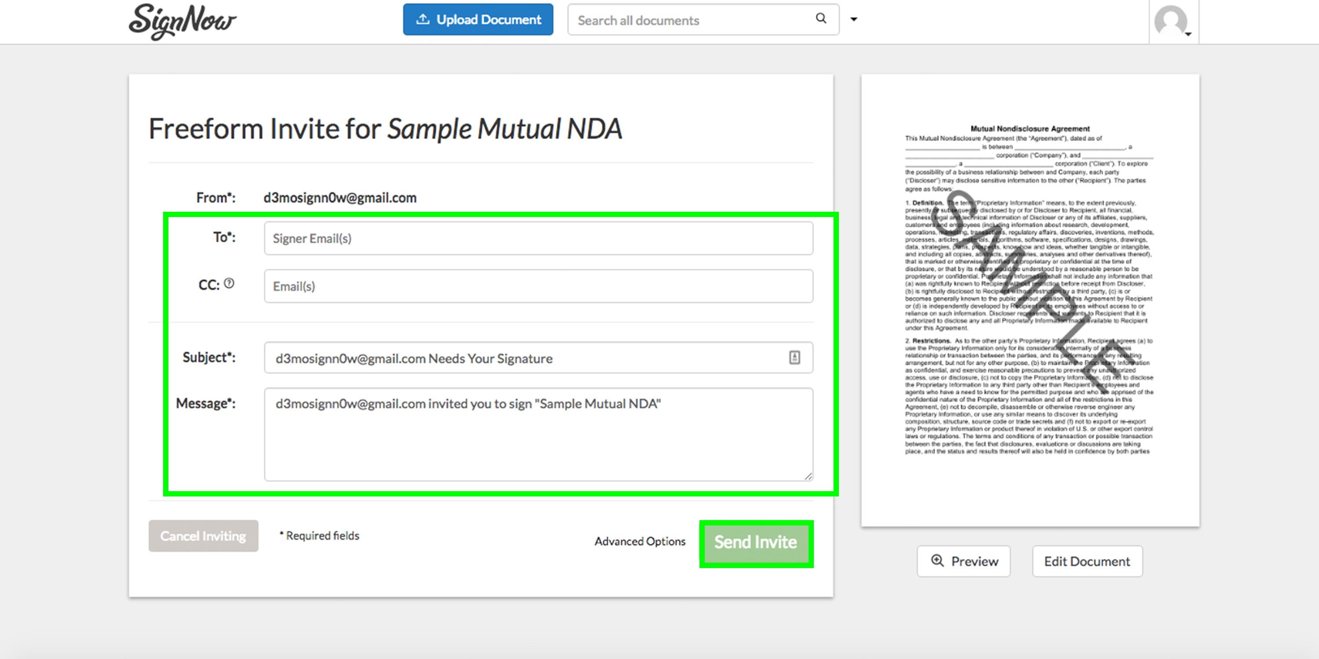
Task: Open the Edit Document button
Action: tap(1086, 561)
